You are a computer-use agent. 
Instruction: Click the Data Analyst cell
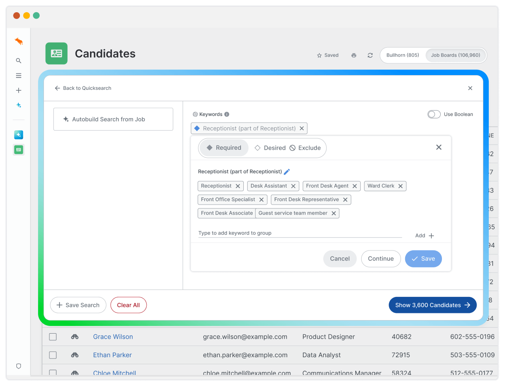(322, 355)
